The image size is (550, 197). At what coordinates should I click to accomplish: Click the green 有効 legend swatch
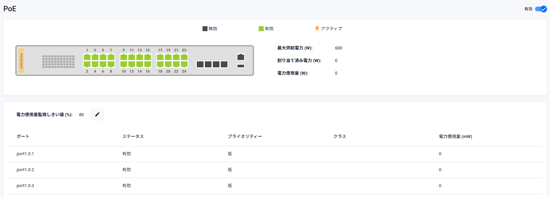[261, 29]
